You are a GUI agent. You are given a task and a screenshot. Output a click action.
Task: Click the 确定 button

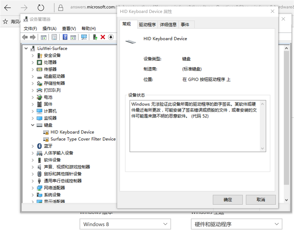(228, 200)
